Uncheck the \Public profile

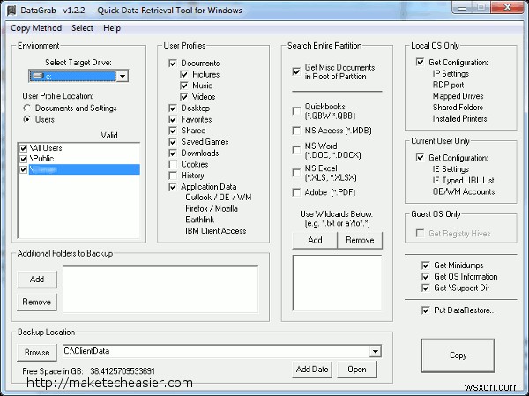tap(23, 159)
